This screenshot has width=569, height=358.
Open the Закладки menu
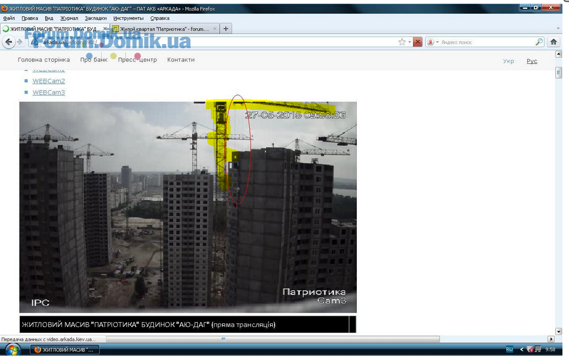pyautogui.click(x=95, y=18)
